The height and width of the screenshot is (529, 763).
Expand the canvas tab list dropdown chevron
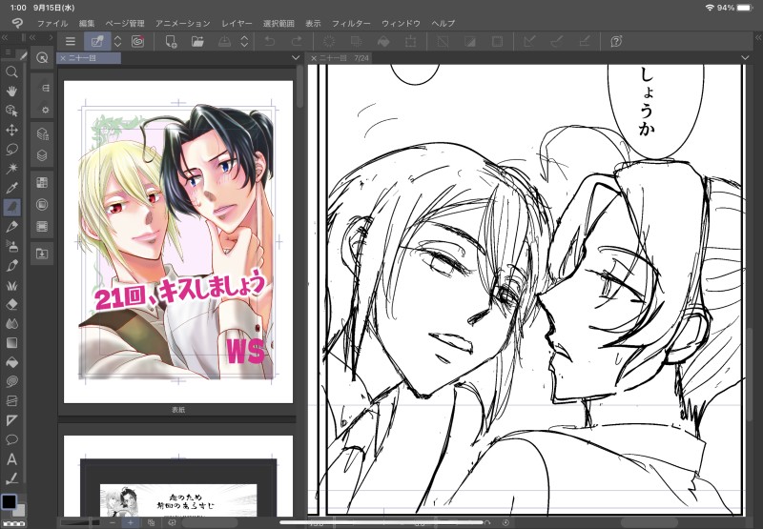(745, 58)
